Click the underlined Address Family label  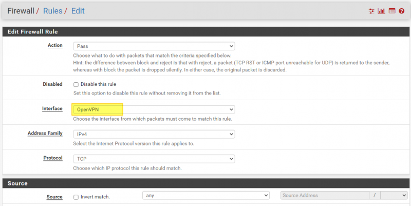[45, 134]
